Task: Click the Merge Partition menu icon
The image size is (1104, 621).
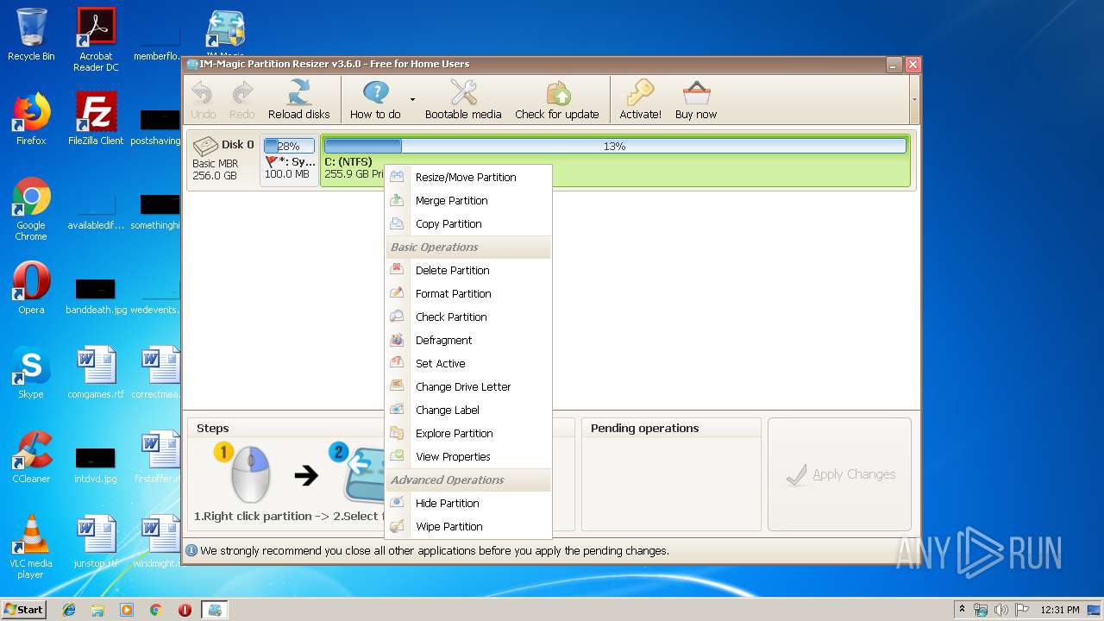Action: (x=397, y=200)
